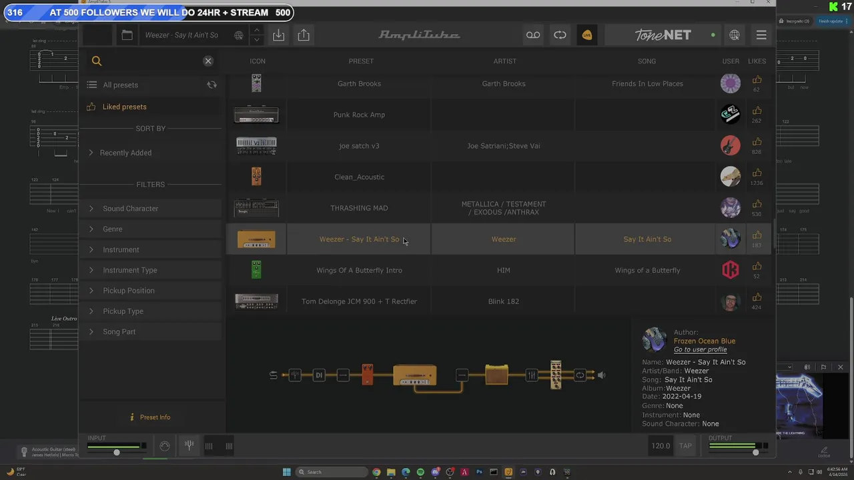Open user avatar for Garth Brooks preset
The width and height of the screenshot is (854, 480).
coord(731,83)
